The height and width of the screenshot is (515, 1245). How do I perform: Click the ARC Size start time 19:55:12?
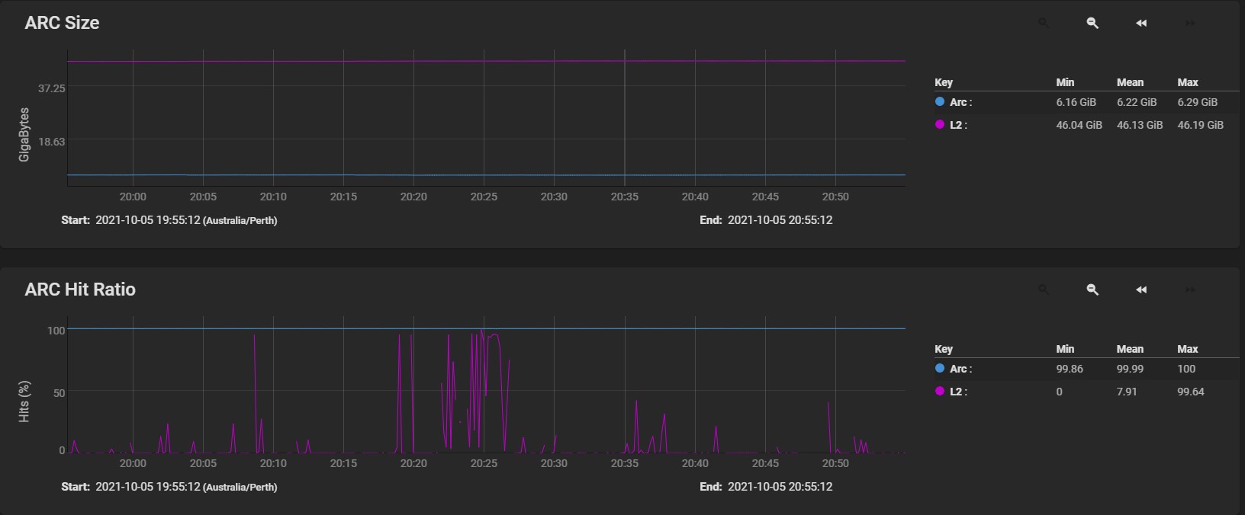[x=178, y=220]
